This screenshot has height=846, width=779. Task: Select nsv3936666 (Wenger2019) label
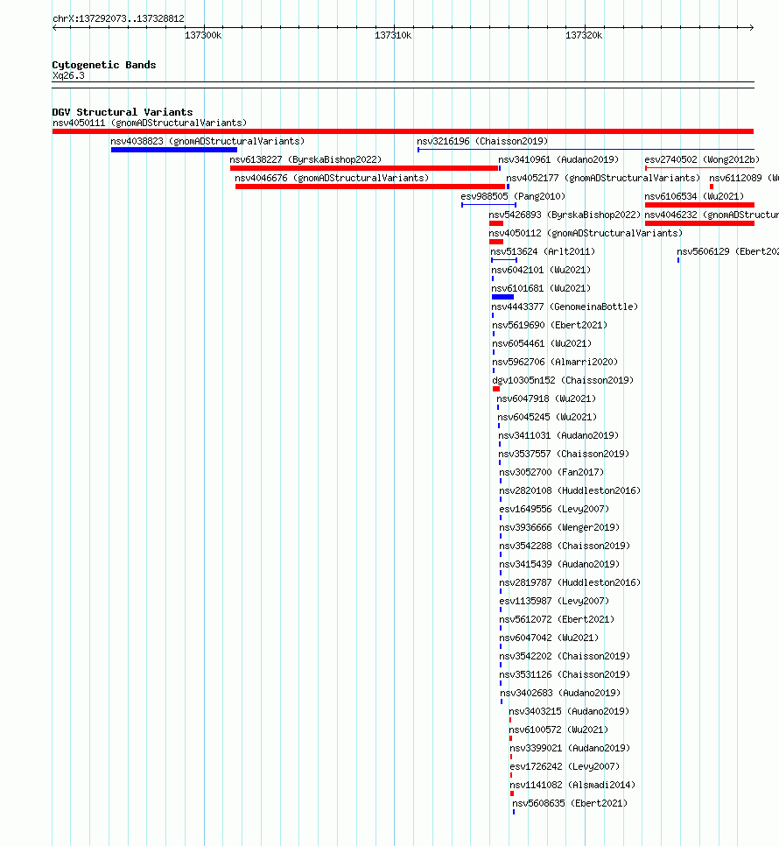click(x=559, y=526)
